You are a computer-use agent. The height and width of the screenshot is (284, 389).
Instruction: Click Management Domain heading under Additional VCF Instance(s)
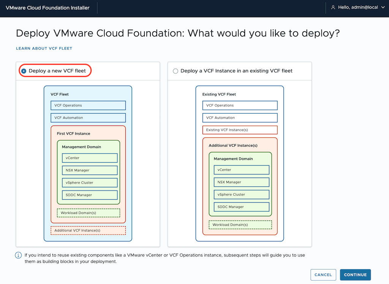pos(233,159)
